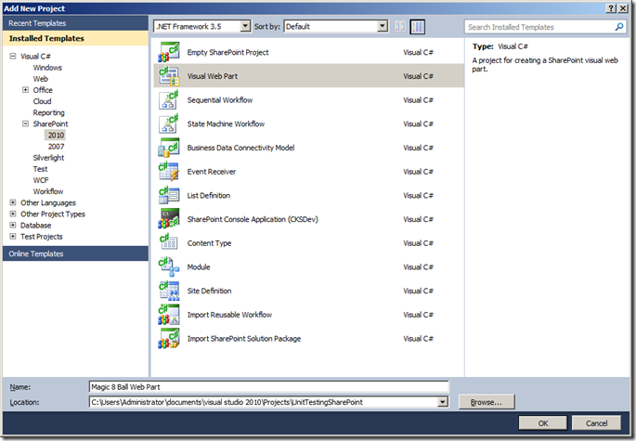This screenshot has height=441, width=636.
Task: Switch to medium icons list view
Action: pos(417,27)
